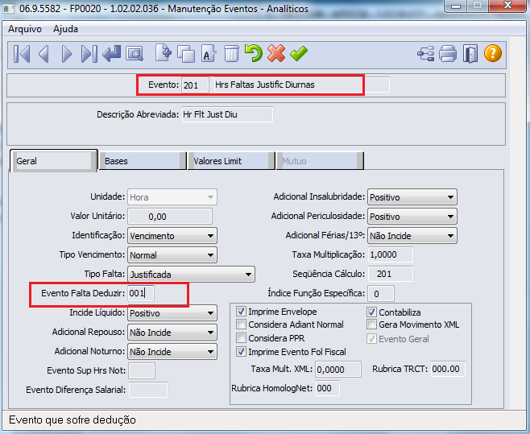Screen dimensions: 530x434
Task: Open the Unidade dropdown
Action: [172, 197]
